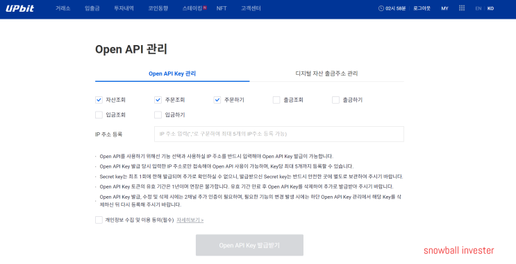516x264 pixels.
Task: Open the NFT menu
Action: click(222, 8)
